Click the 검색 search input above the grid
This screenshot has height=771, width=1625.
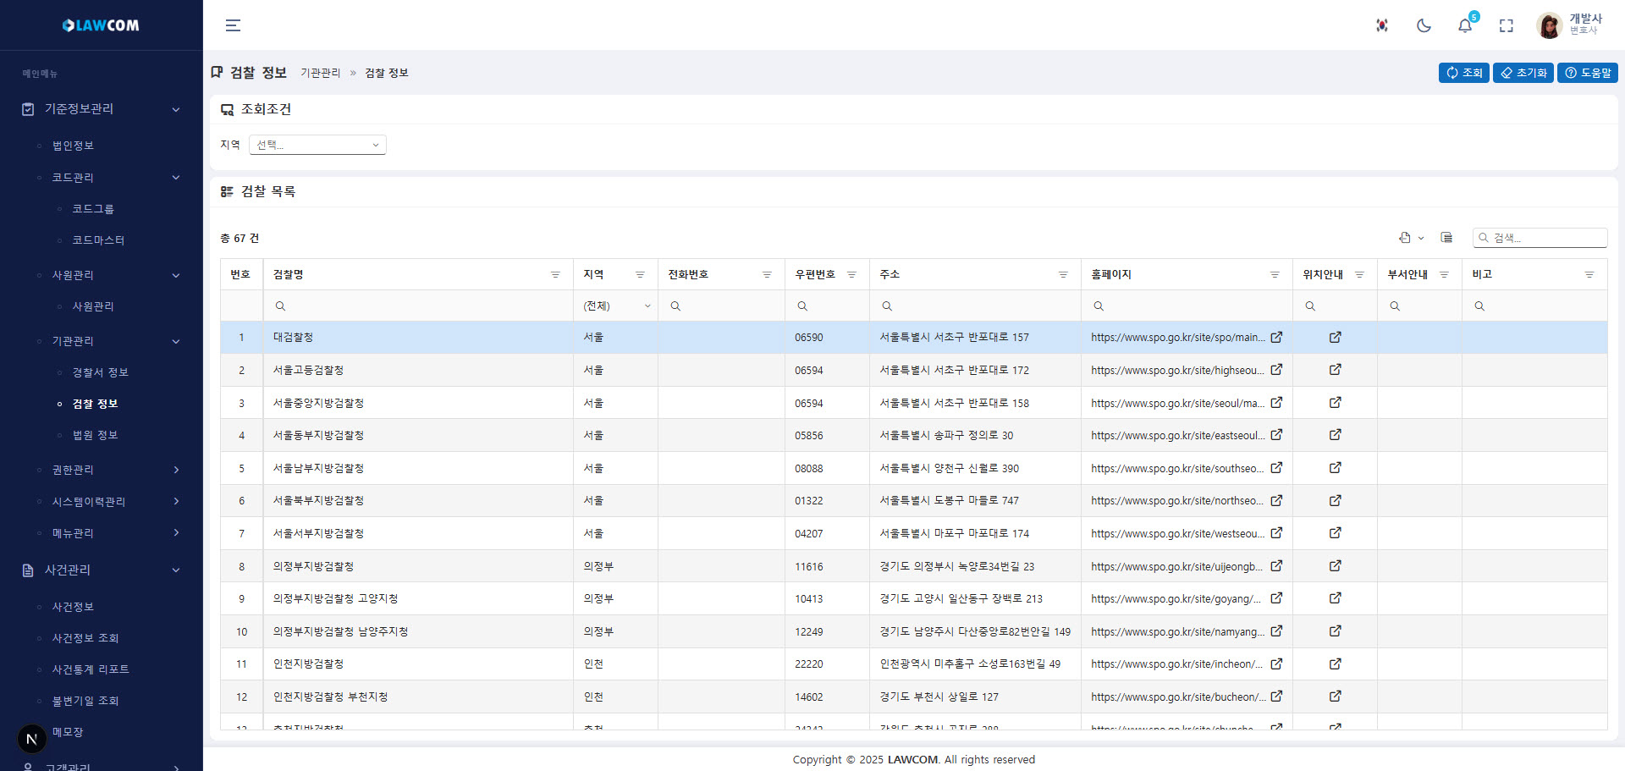[x=1547, y=238]
